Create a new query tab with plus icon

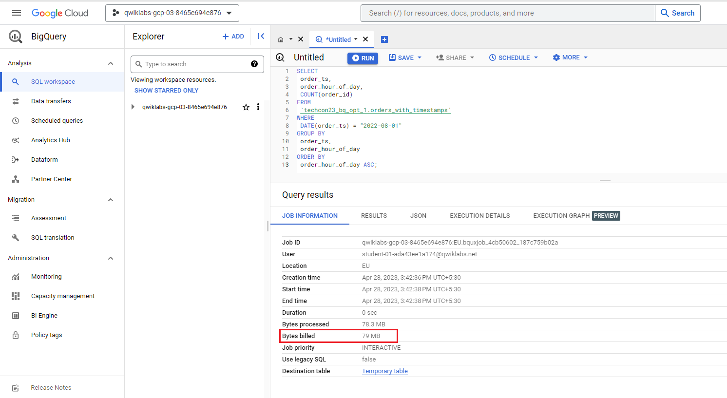coord(384,39)
